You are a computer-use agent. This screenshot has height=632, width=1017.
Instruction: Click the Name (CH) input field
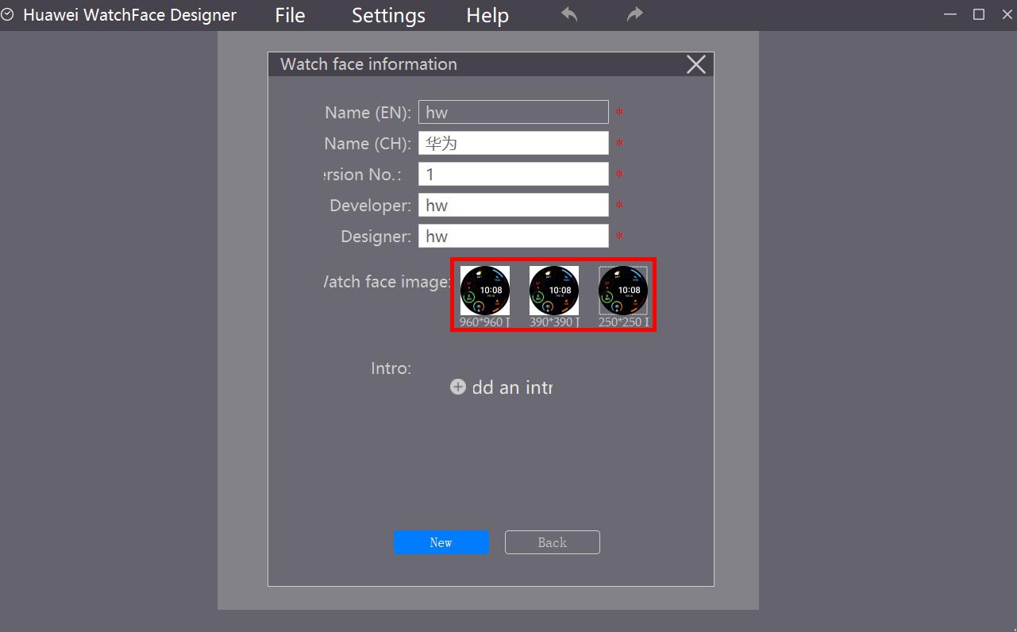514,143
